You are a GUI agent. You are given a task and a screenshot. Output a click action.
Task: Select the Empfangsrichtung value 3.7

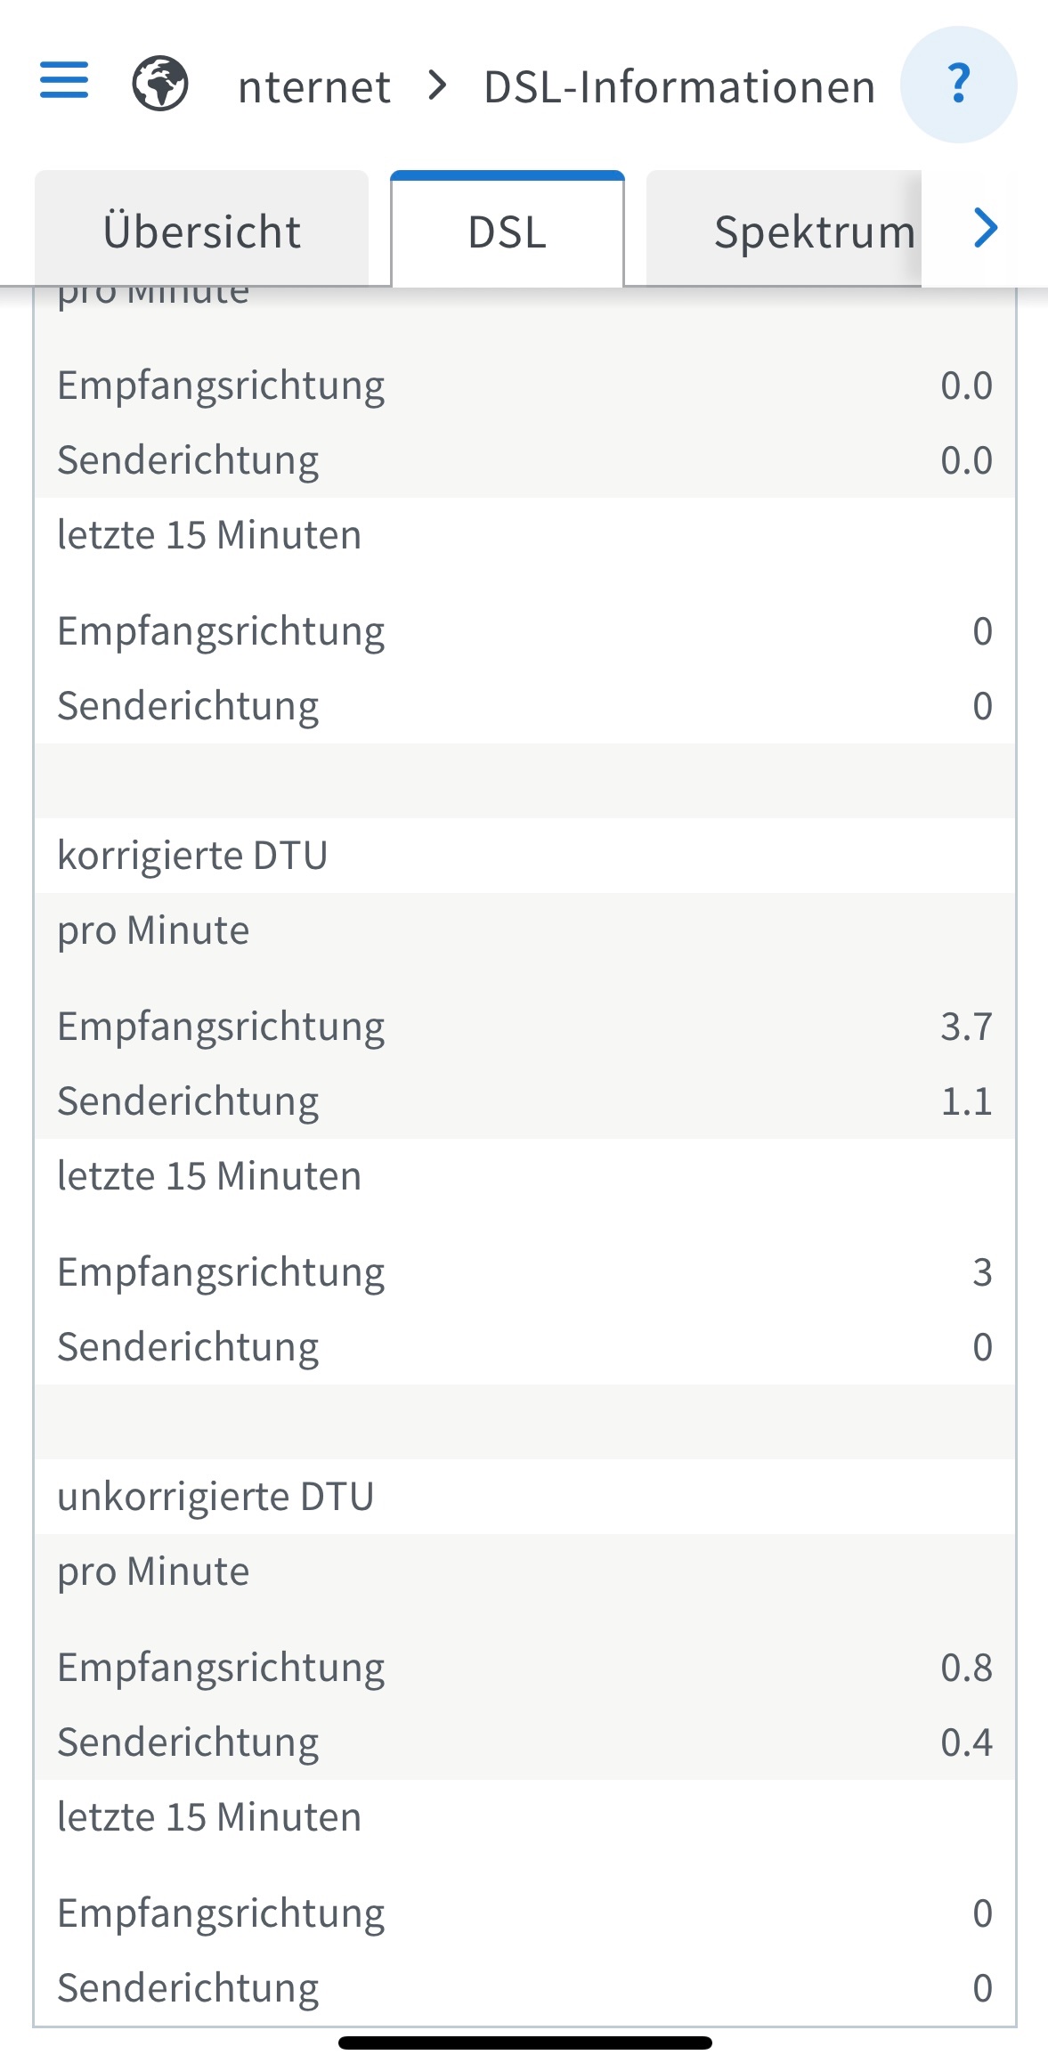966,1027
